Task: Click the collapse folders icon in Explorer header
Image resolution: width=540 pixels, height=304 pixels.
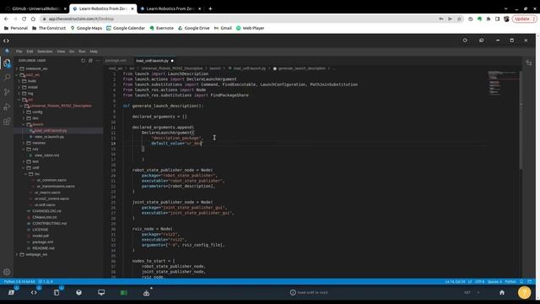Action: pos(90,60)
